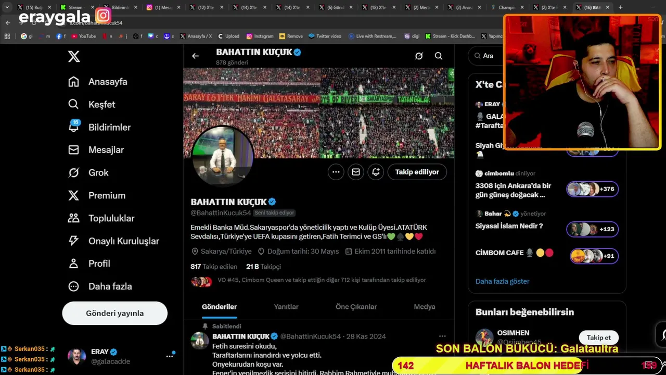Click the Daha fazla göster link
This screenshot has height=375, width=666.
pos(502,281)
